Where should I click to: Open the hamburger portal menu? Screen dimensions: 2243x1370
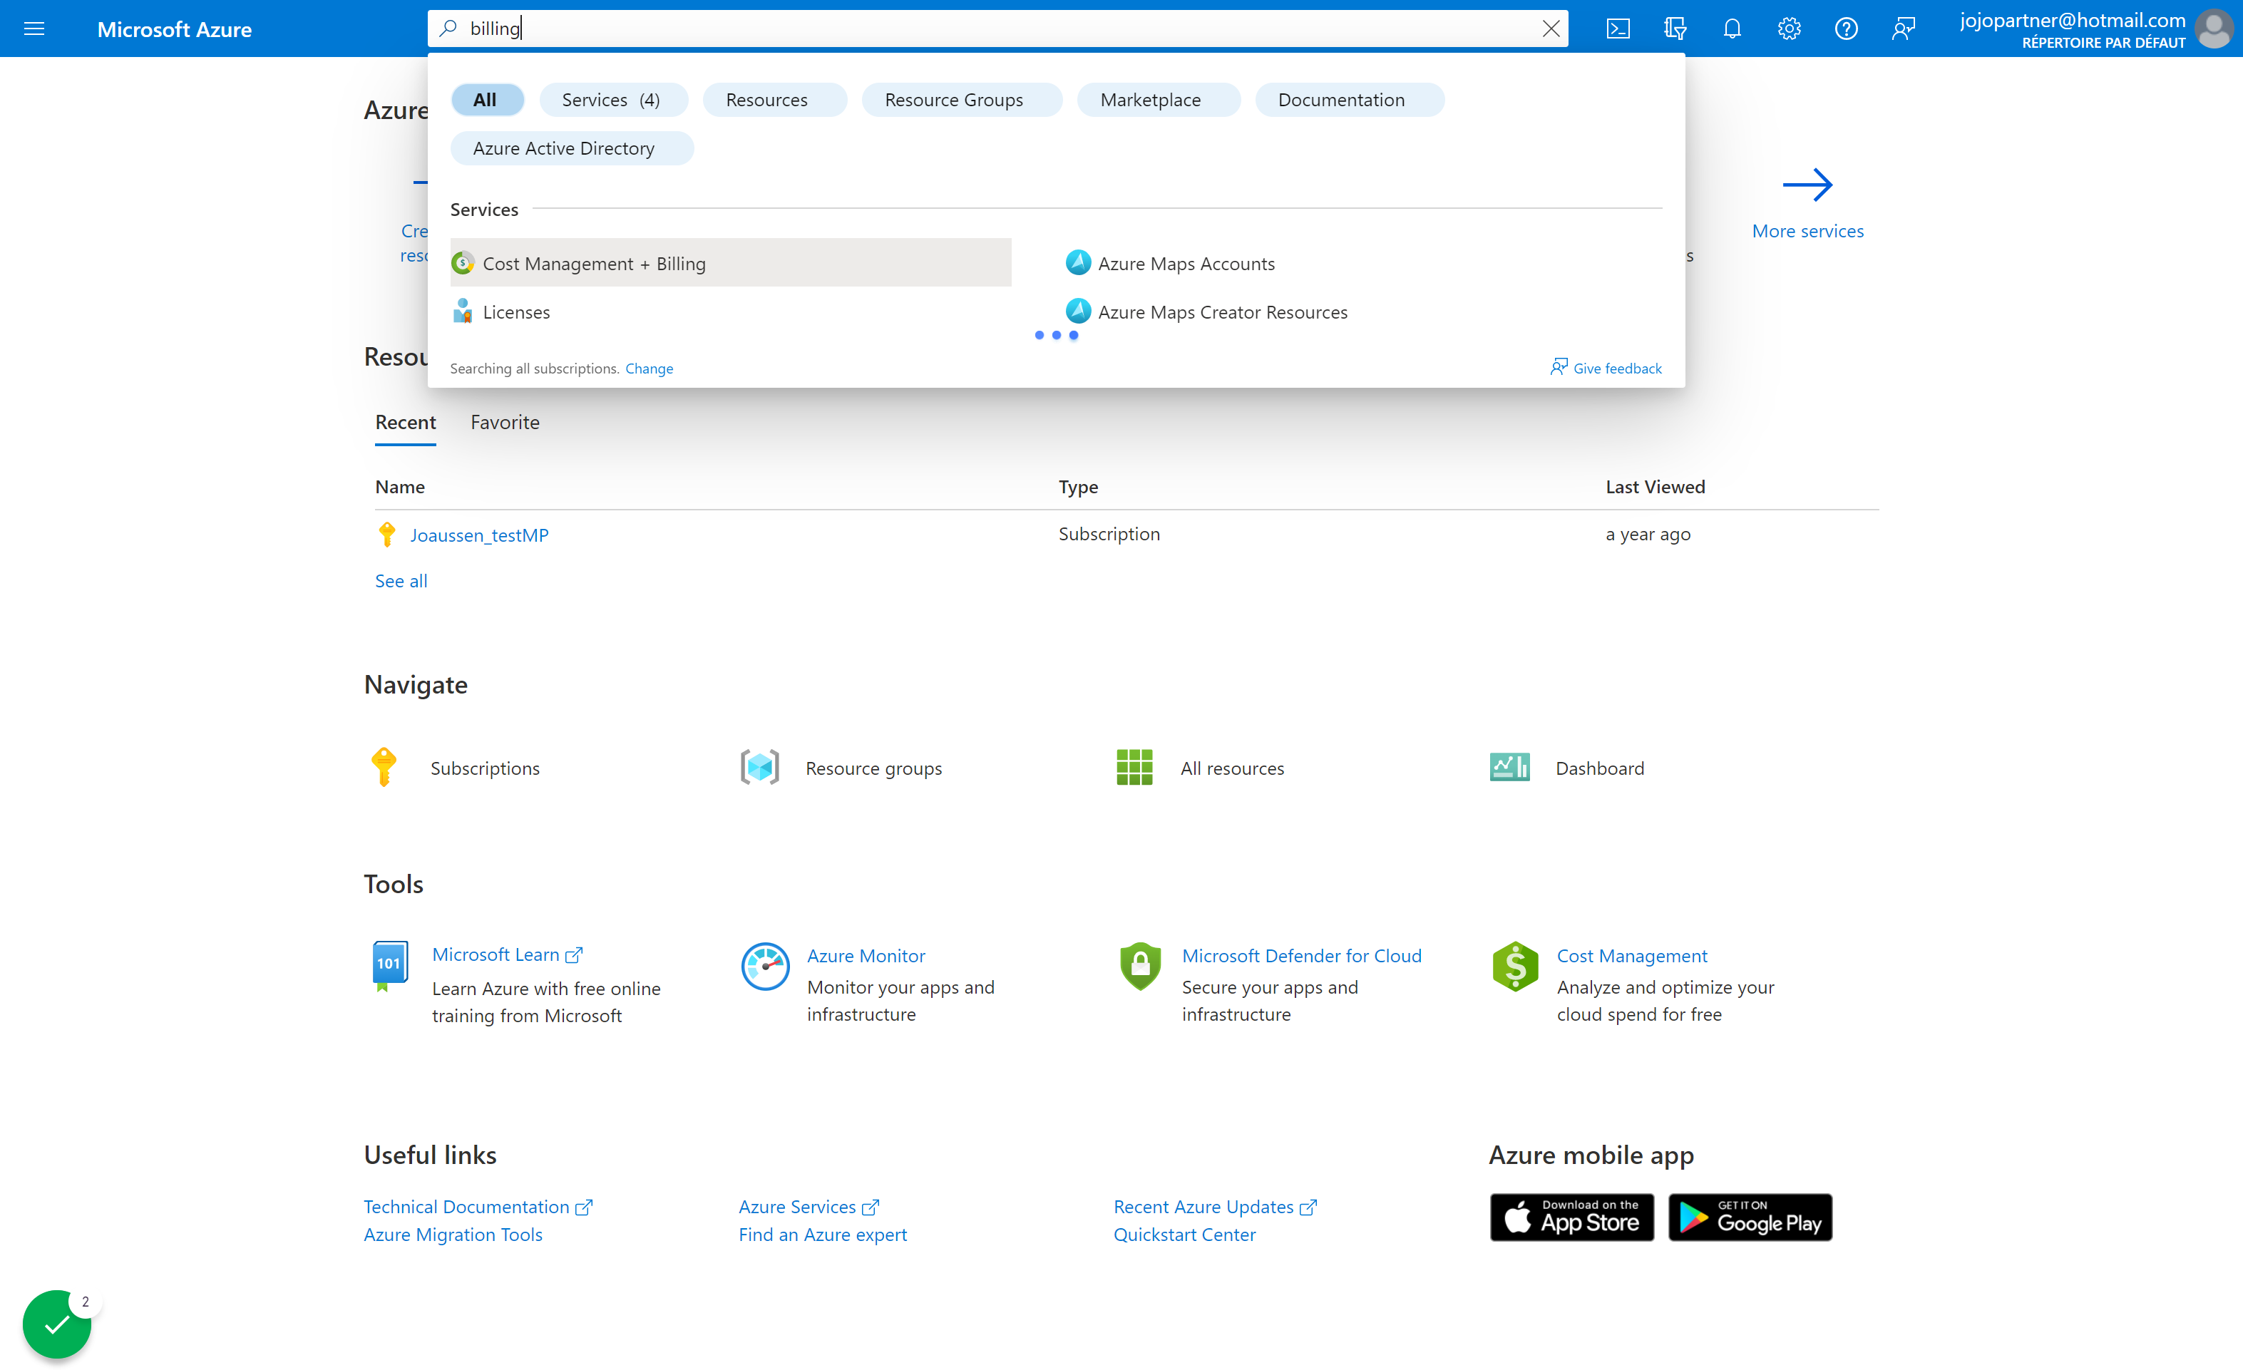point(34,29)
